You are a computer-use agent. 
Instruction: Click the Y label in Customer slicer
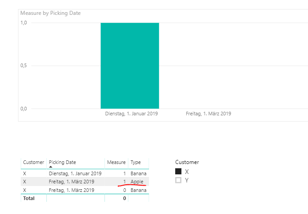[x=186, y=180]
